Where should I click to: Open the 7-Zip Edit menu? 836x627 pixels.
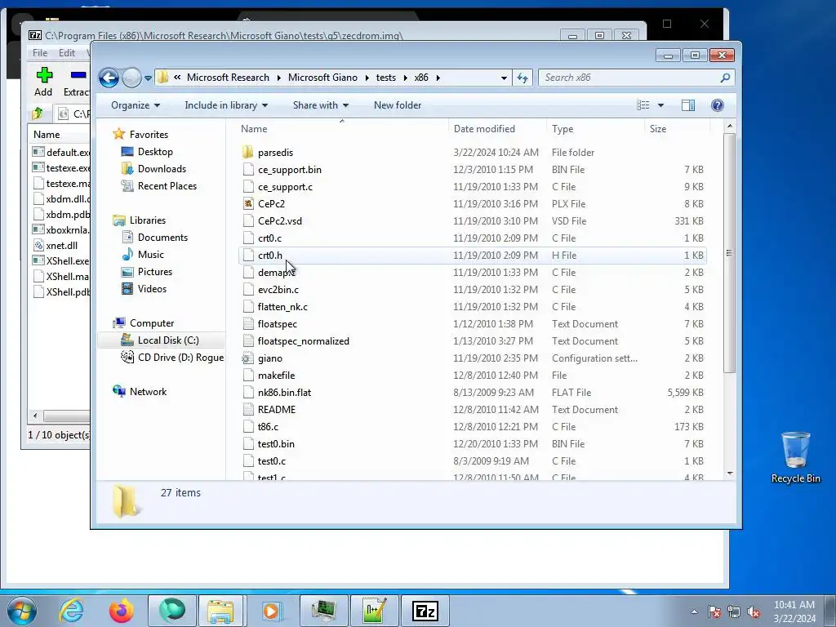pos(67,53)
